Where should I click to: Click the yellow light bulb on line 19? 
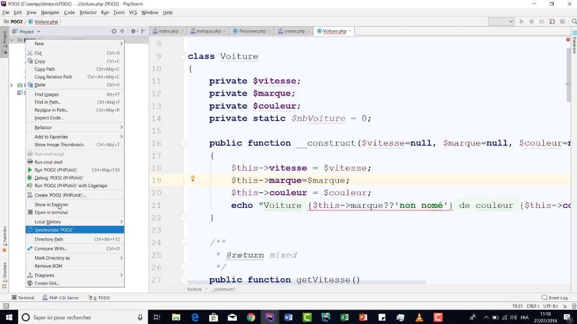click(x=192, y=179)
